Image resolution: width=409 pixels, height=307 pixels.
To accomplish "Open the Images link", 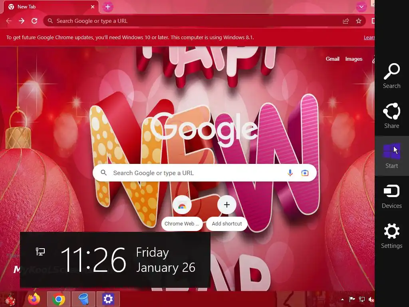I will point(354,59).
